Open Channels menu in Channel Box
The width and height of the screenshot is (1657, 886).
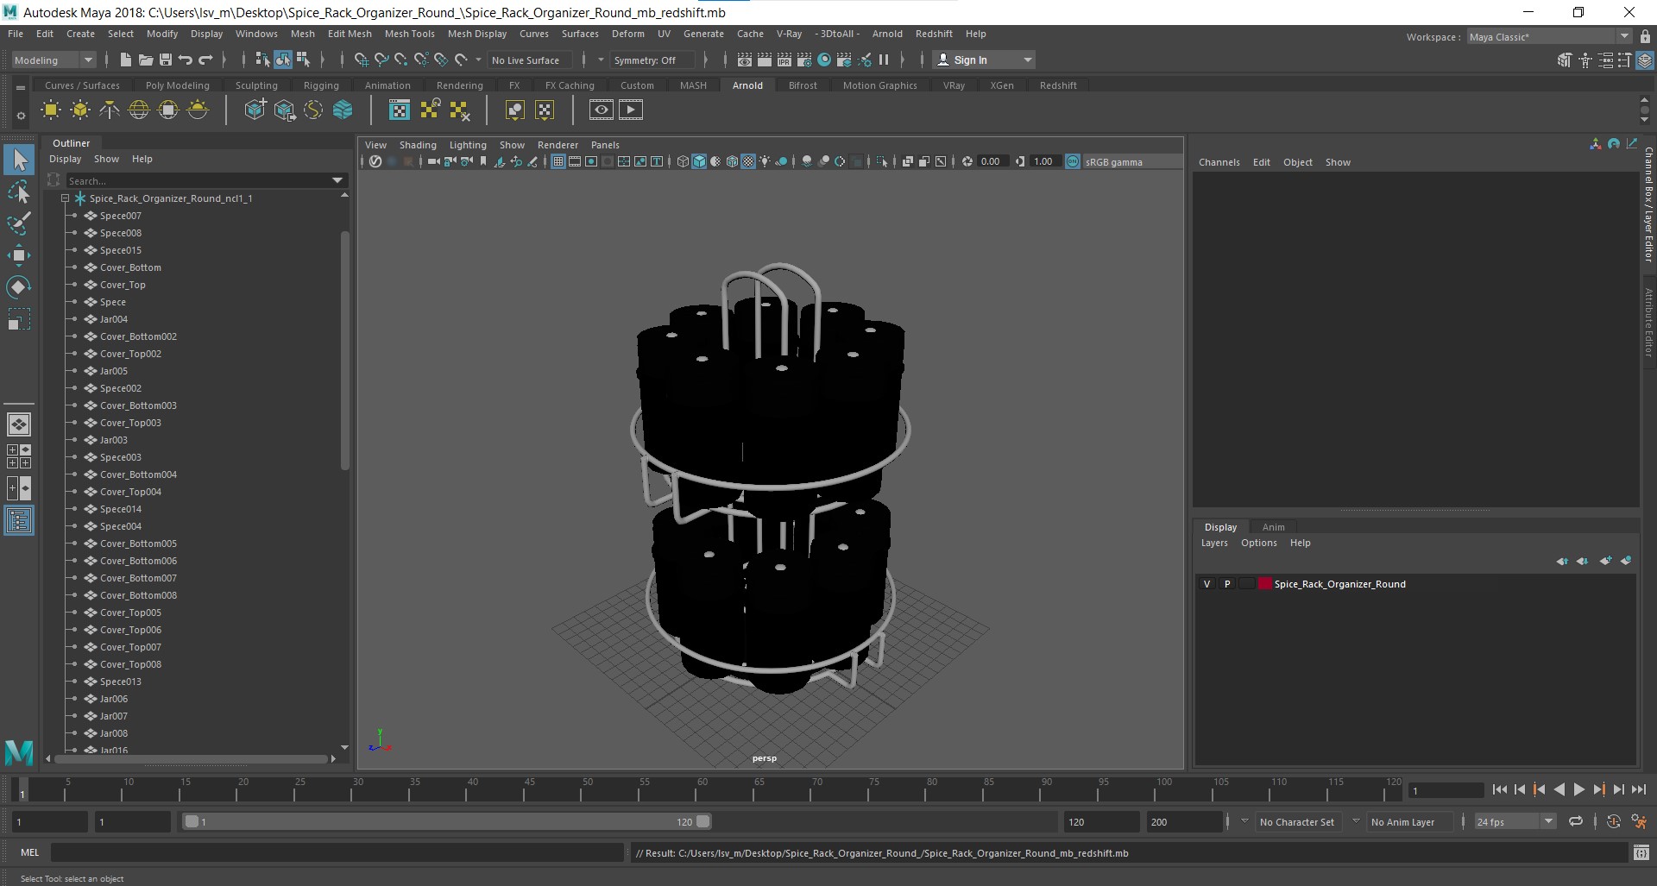pos(1219,162)
